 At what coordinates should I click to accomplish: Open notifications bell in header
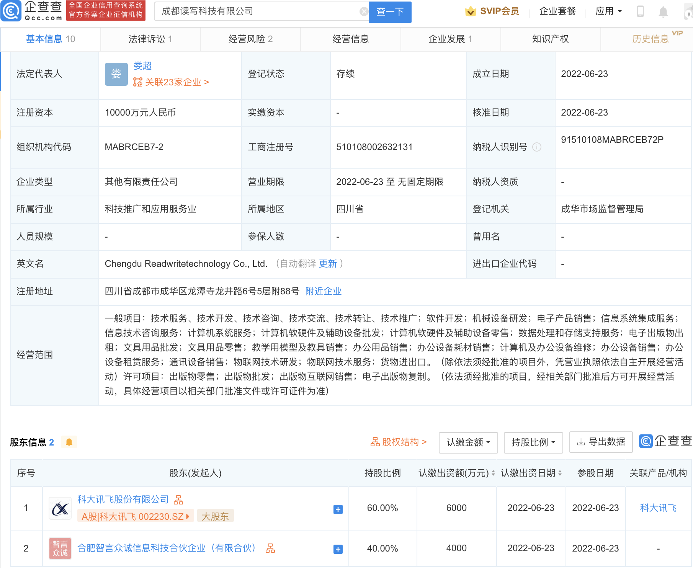coord(663,12)
